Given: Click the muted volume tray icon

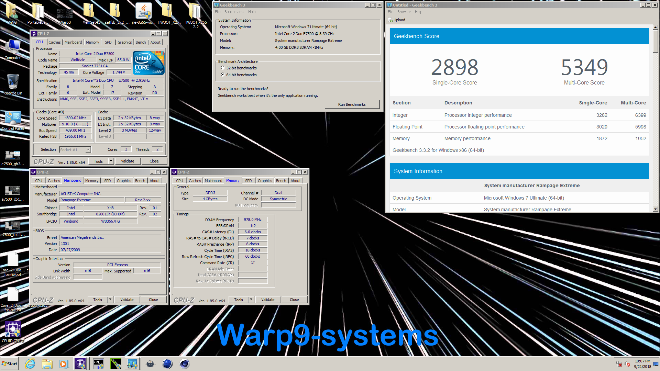Looking at the screenshot, I should click(x=627, y=364).
